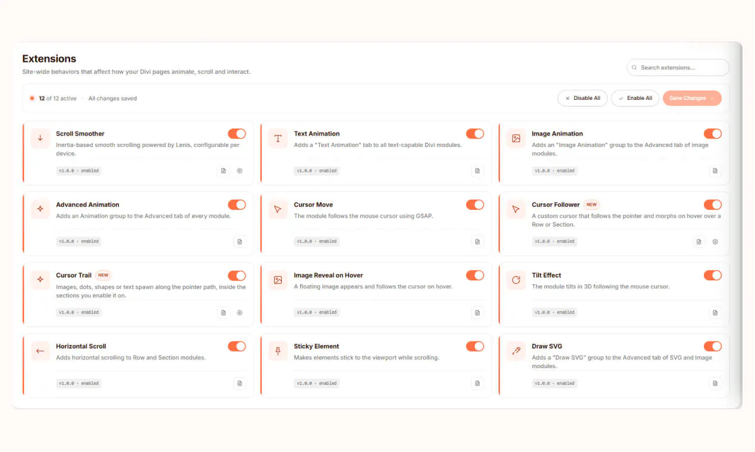Click the NEW badge on Cursor Trail
The image size is (755, 452).
pyautogui.click(x=103, y=275)
